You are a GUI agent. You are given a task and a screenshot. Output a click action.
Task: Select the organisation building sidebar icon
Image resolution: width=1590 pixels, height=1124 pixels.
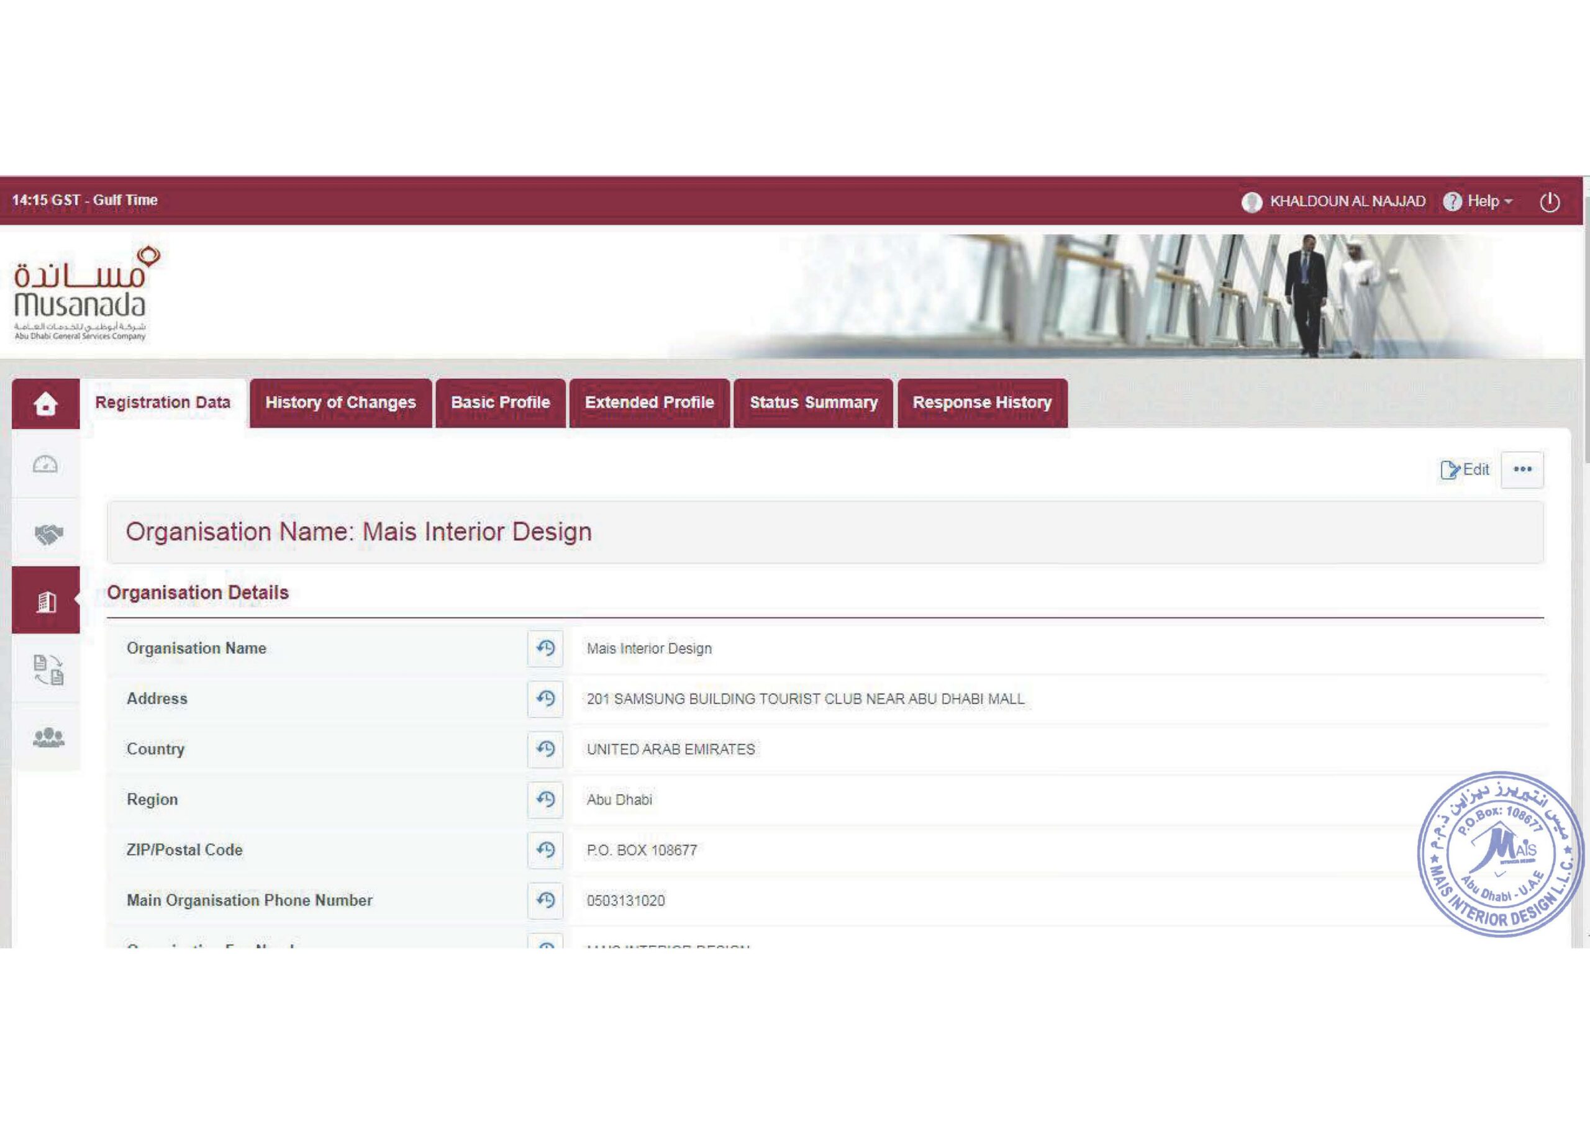[46, 601]
